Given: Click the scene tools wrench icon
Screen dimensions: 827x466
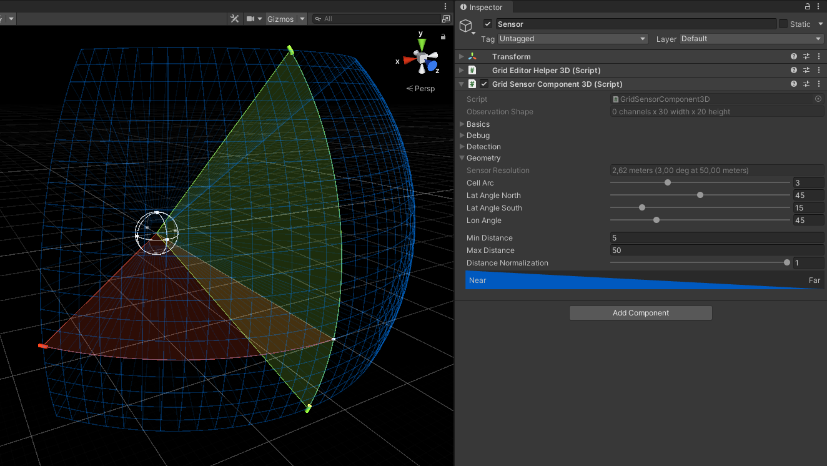Looking at the screenshot, I should click(235, 19).
